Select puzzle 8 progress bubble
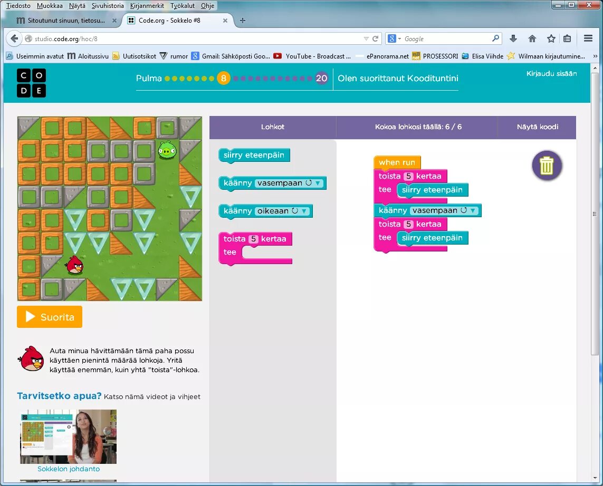Viewport: 603px width, 486px height. (224, 79)
